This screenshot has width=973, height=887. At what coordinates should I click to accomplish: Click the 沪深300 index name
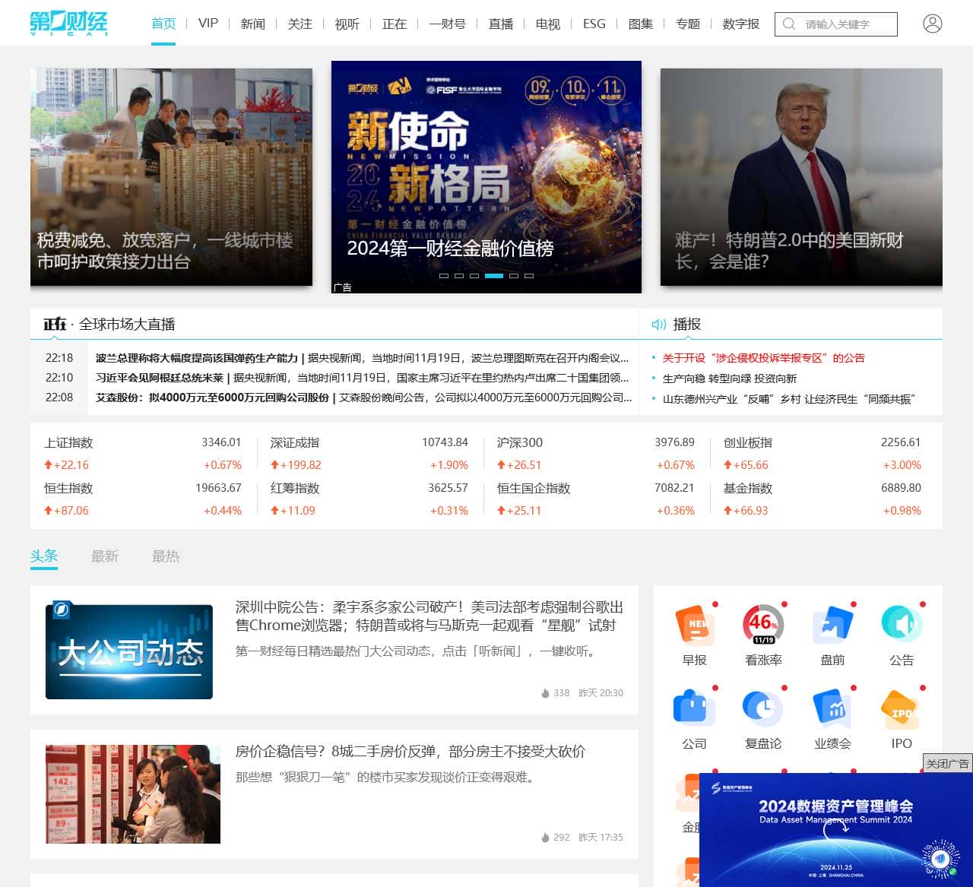click(520, 442)
